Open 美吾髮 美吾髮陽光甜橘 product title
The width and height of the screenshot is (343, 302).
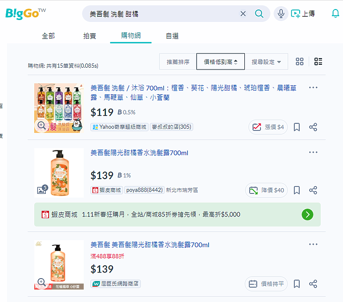(150, 245)
